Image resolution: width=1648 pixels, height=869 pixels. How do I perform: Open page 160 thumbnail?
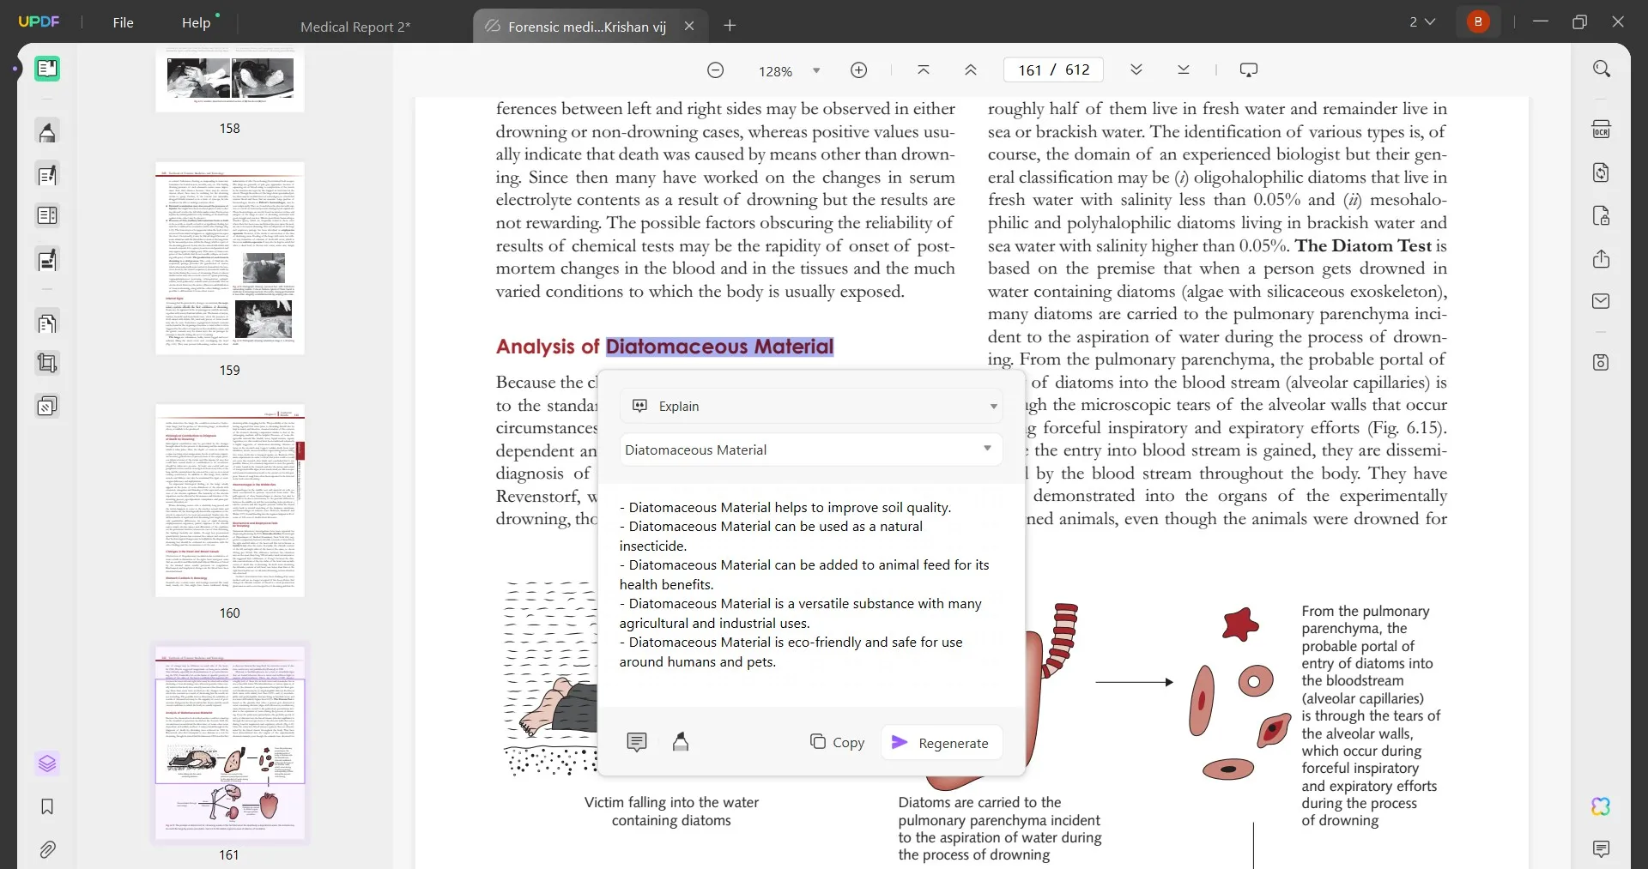pos(230,501)
